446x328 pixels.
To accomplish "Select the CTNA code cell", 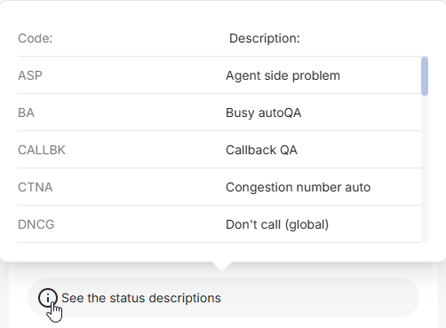I will click(x=36, y=187).
